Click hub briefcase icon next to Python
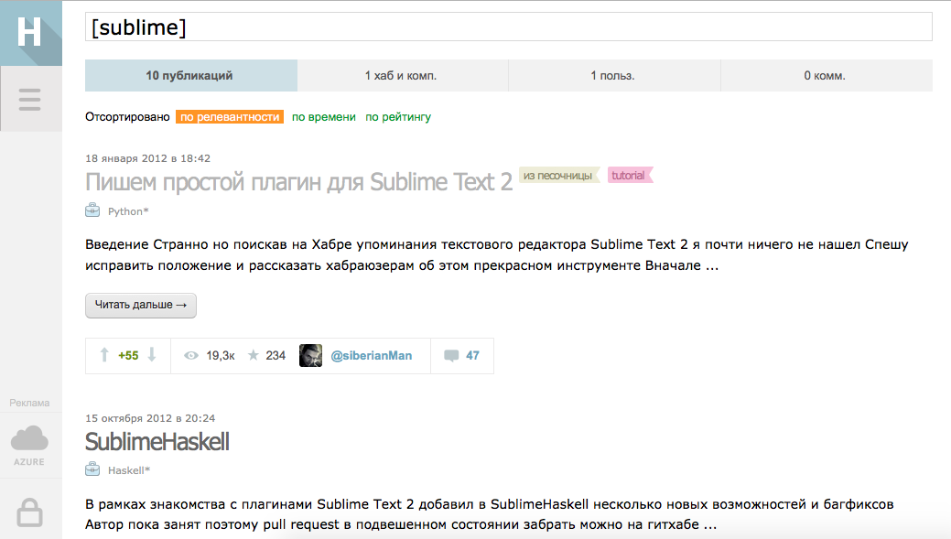Viewport: 951px width, 539px height. pyautogui.click(x=92, y=210)
